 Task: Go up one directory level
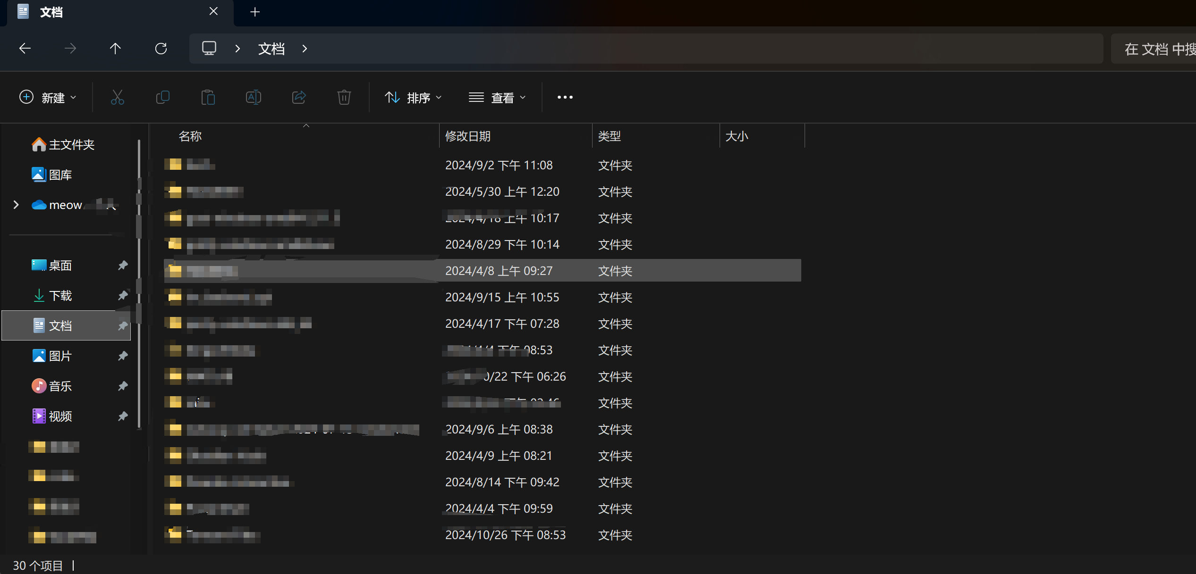(115, 48)
